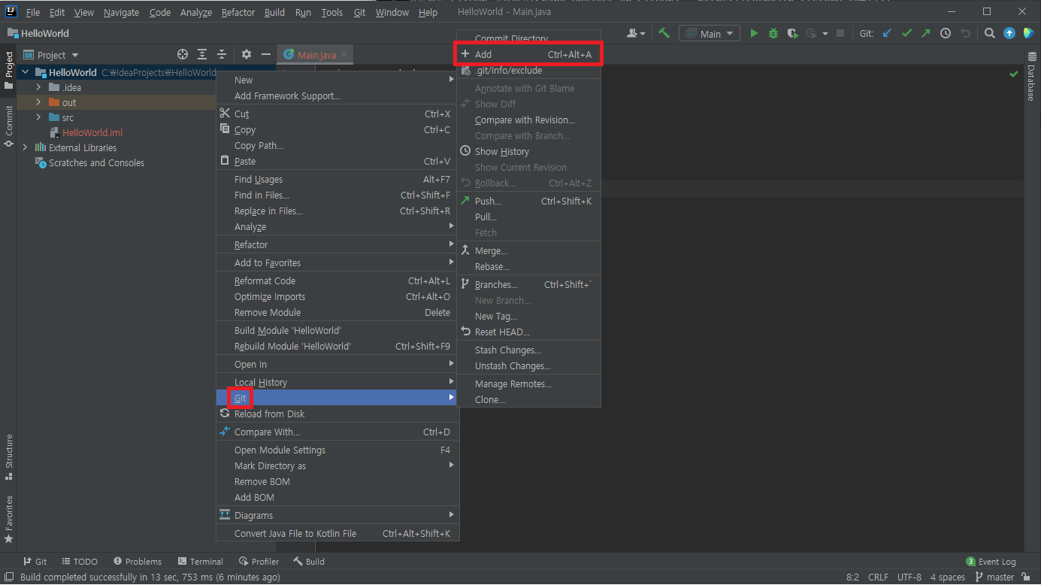
Task: Run Main with the green play icon
Action: click(x=755, y=33)
